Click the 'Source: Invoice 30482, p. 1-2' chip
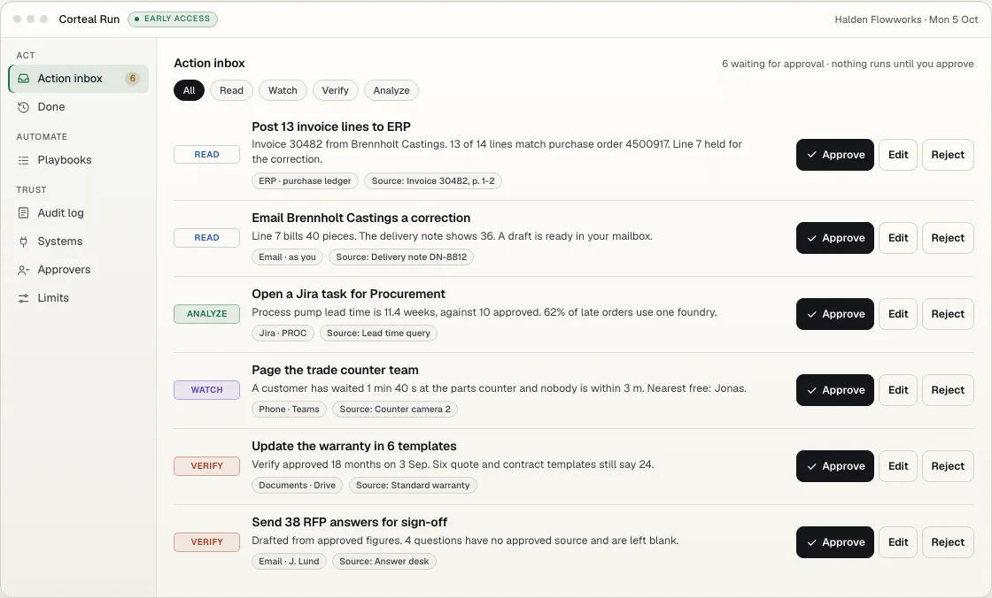992x598 pixels. pyautogui.click(x=433, y=180)
